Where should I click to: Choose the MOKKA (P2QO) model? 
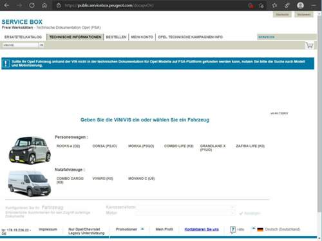[x=141, y=146]
